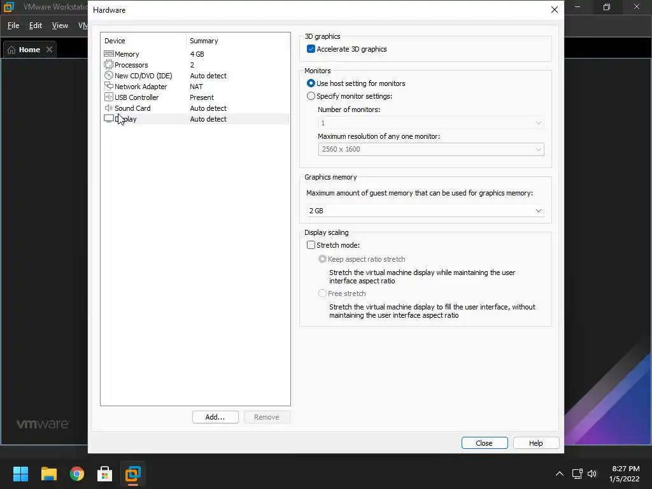This screenshot has width=652, height=489.
Task: Open the Number of monitors dropdown
Action: (x=431, y=123)
